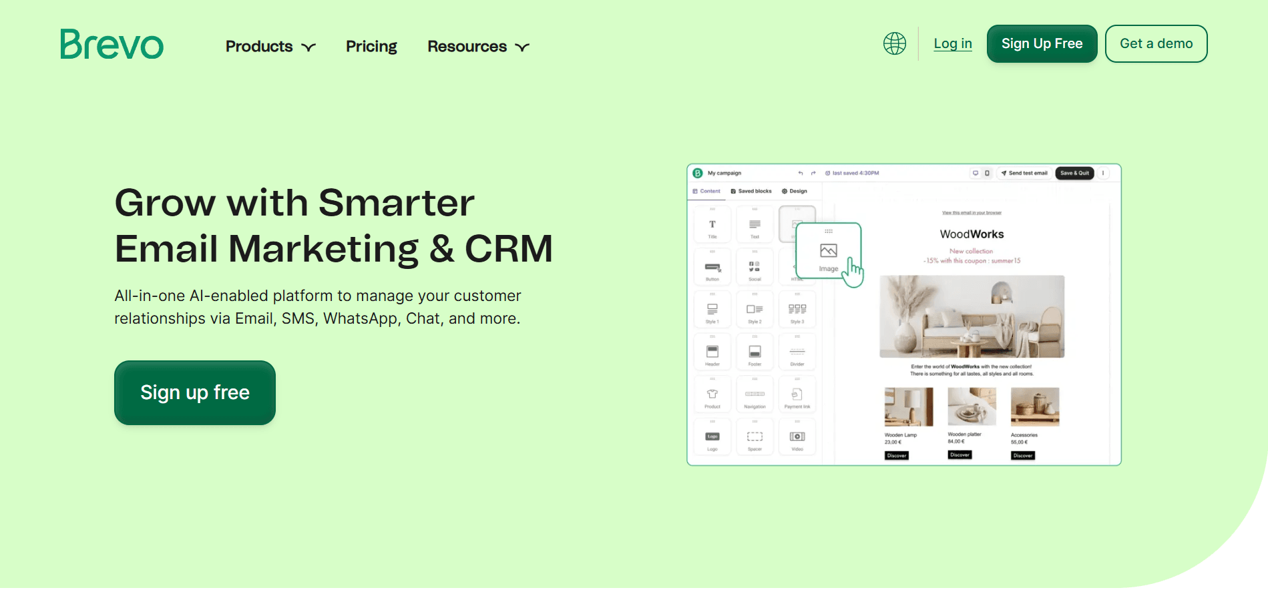Expand the Resources dropdown menu
Viewport: 1268px width, 598px height.
pos(478,47)
